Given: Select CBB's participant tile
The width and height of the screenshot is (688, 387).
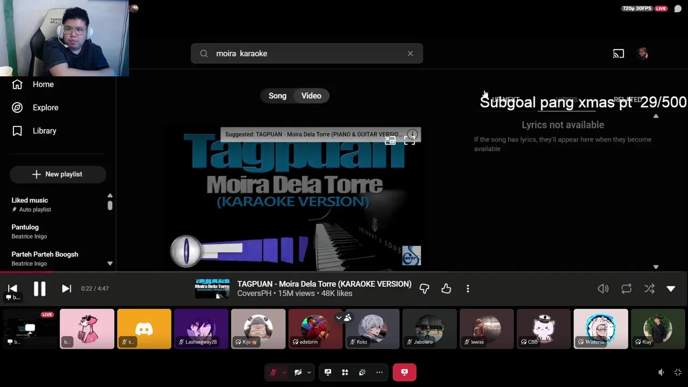Looking at the screenshot, I should (x=543, y=329).
